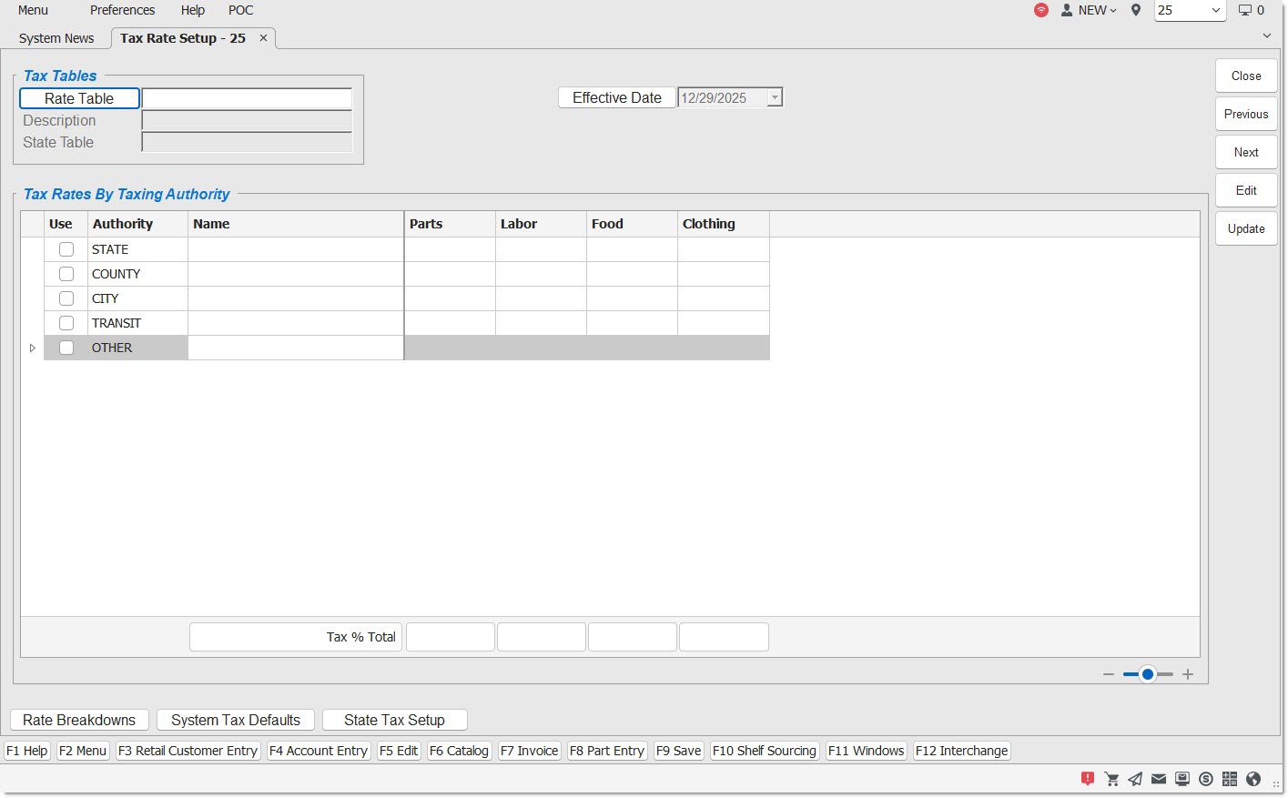Open the Preferences menu
Screen dimensions: 1288x798
point(122,10)
